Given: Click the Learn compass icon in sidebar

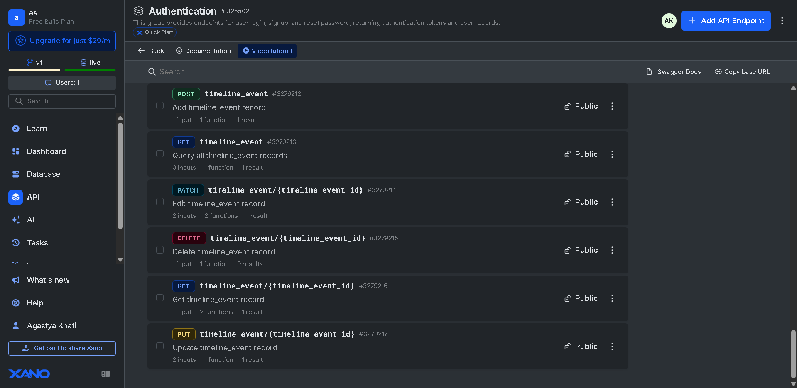Looking at the screenshot, I should (16, 129).
